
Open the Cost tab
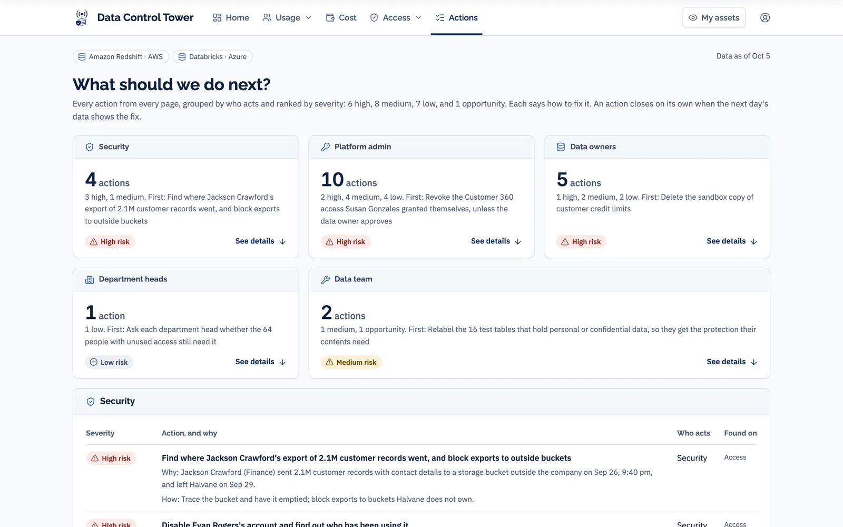point(341,17)
